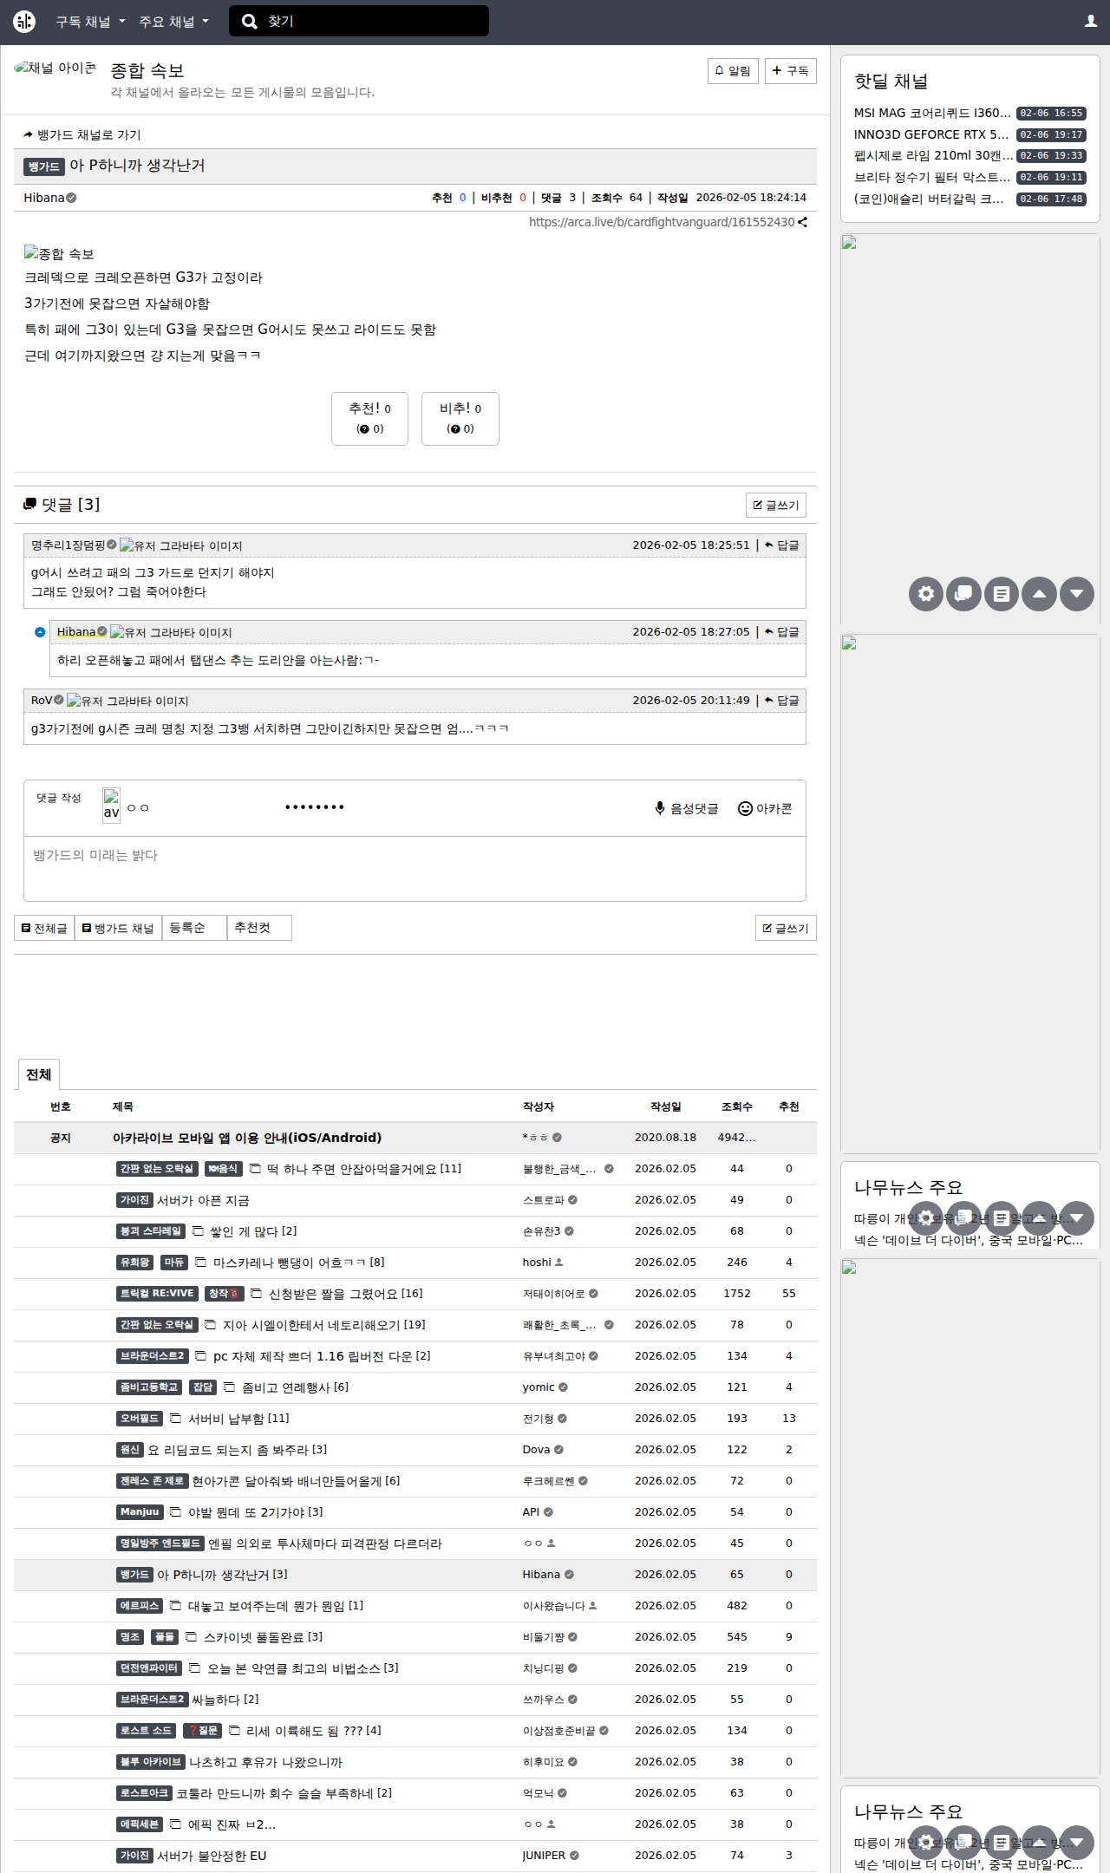Upvote the post with 추천! button
This screenshot has height=1873, width=1110.
pos(369,418)
